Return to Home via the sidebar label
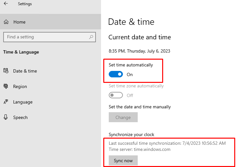The image size is (241, 167). pos(19,22)
